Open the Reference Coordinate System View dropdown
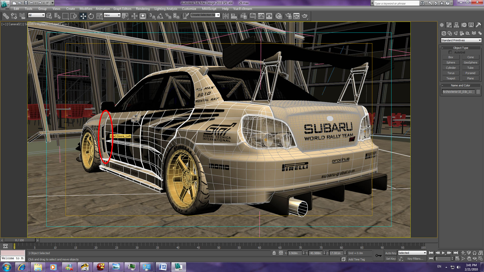Image resolution: width=484 pixels, height=272 pixels. point(112,15)
